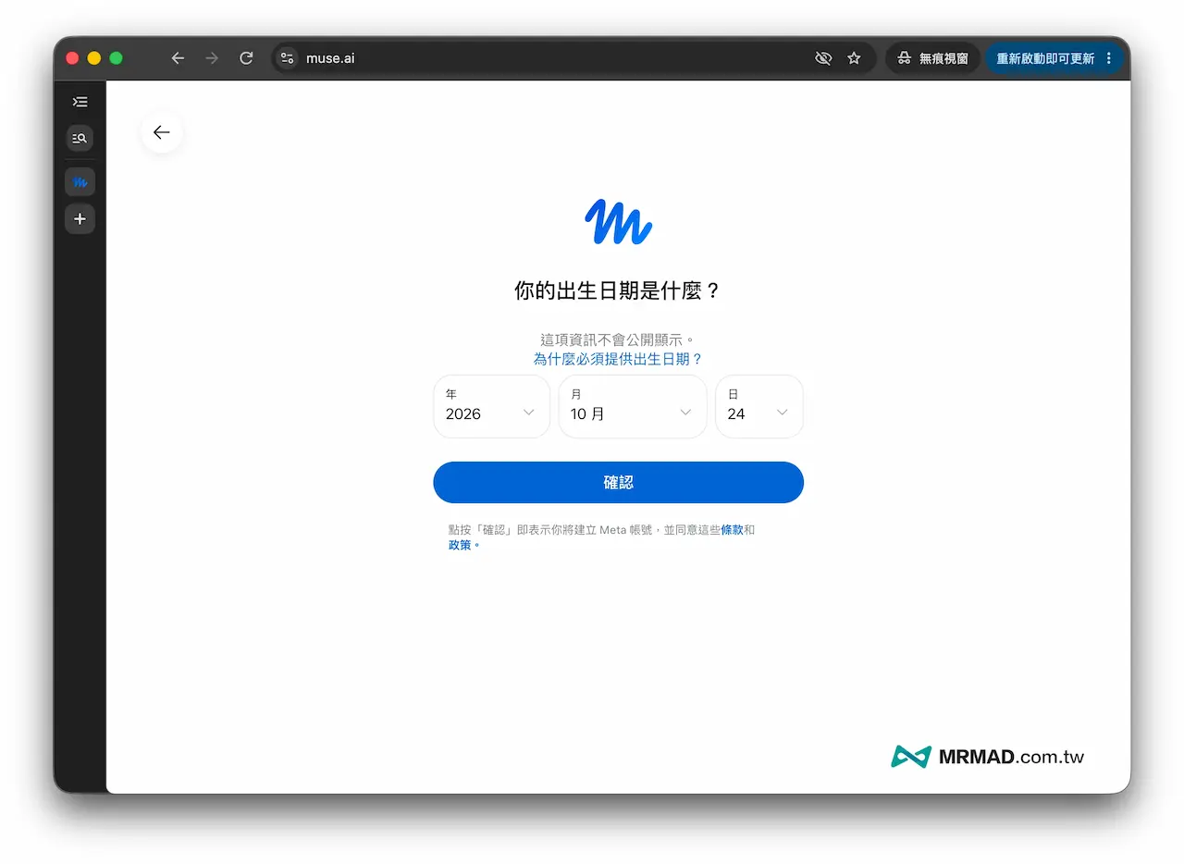Click 重新啟動即可更新 to relaunch and update
This screenshot has width=1184, height=864.
[1045, 58]
